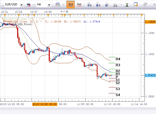Click the 1.07473 current price label
156x114 pixels.
pos(150,75)
